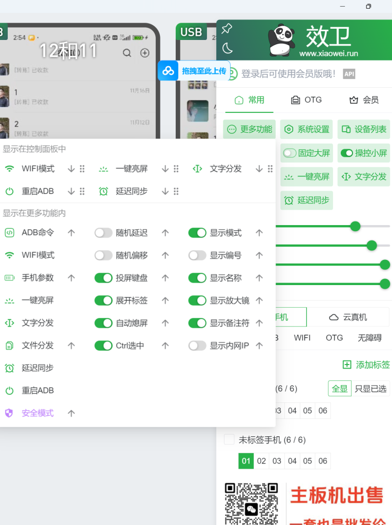
Task: Click the ADB命令 code icon
Action: coord(9,233)
